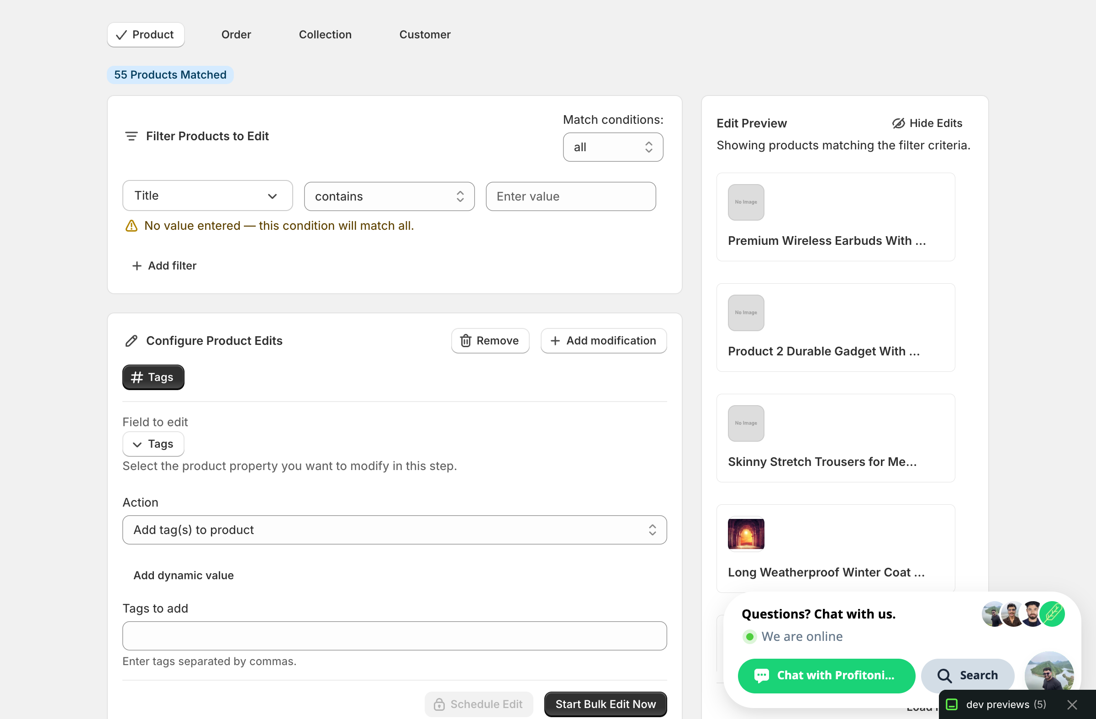1096x719 pixels.
Task: Click the trash icon in Remove button
Action: pyautogui.click(x=465, y=341)
